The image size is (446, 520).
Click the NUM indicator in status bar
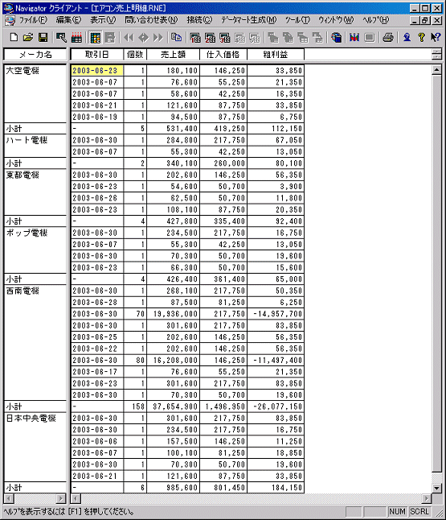click(397, 512)
